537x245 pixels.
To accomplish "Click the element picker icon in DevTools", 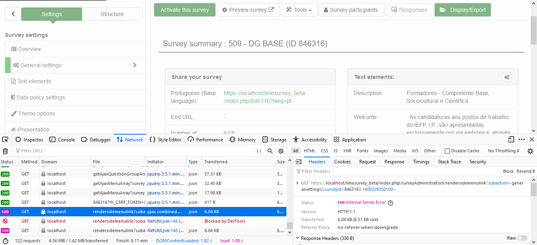I will 5,139.
